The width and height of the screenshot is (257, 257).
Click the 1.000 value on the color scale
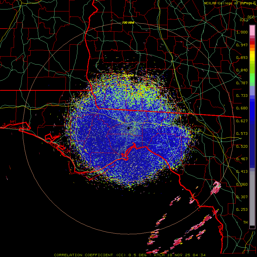pyautogui.click(x=242, y=32)
